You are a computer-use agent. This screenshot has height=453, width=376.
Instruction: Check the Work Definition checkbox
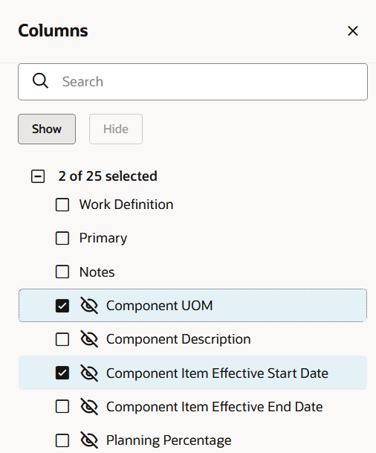click(62, 205)
